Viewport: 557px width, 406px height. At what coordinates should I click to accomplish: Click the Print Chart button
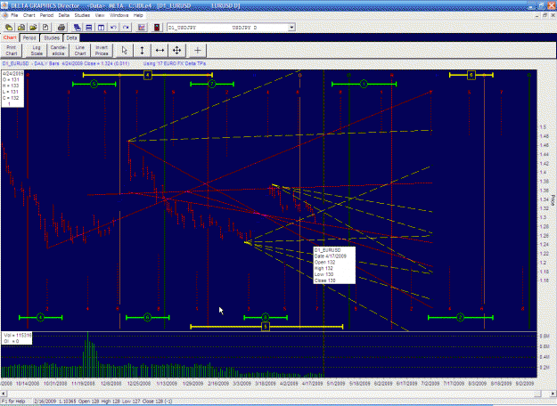tap(12, 51)
